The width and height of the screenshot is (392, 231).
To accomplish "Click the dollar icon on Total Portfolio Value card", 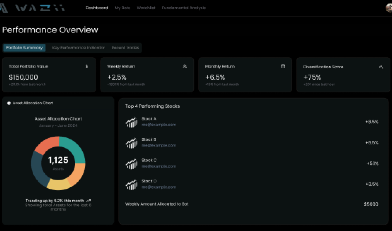I will 86,66.
